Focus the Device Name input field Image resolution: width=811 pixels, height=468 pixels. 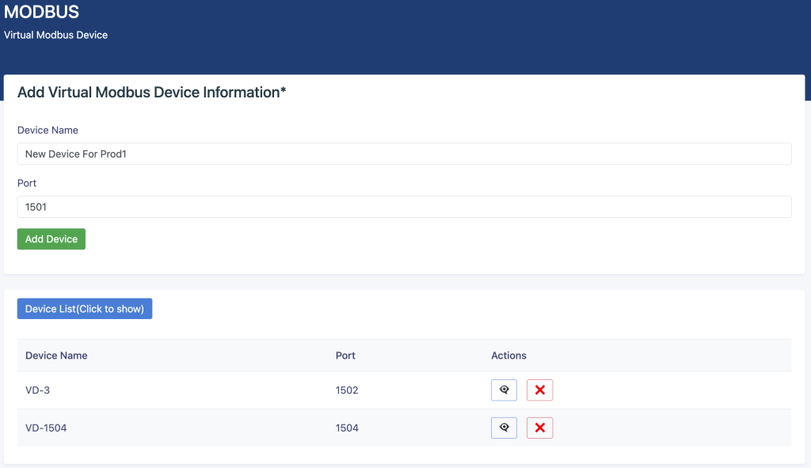click(x=404, y=154)
